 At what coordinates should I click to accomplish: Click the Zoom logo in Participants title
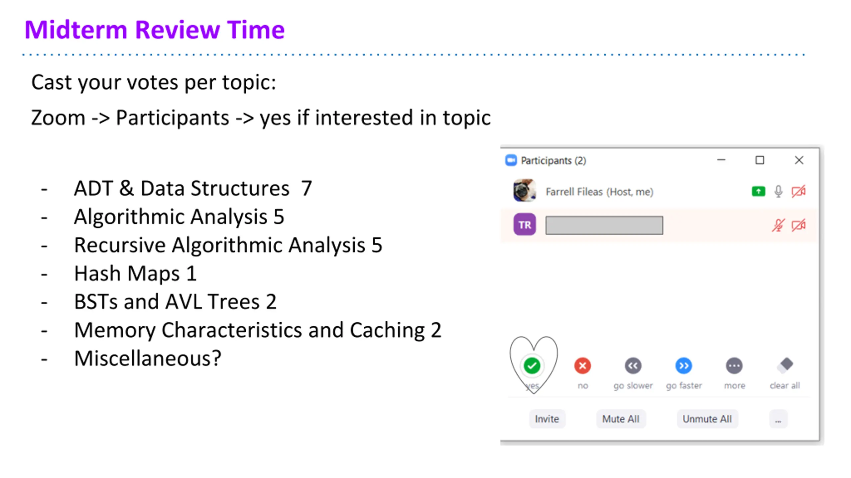[511, 160]
